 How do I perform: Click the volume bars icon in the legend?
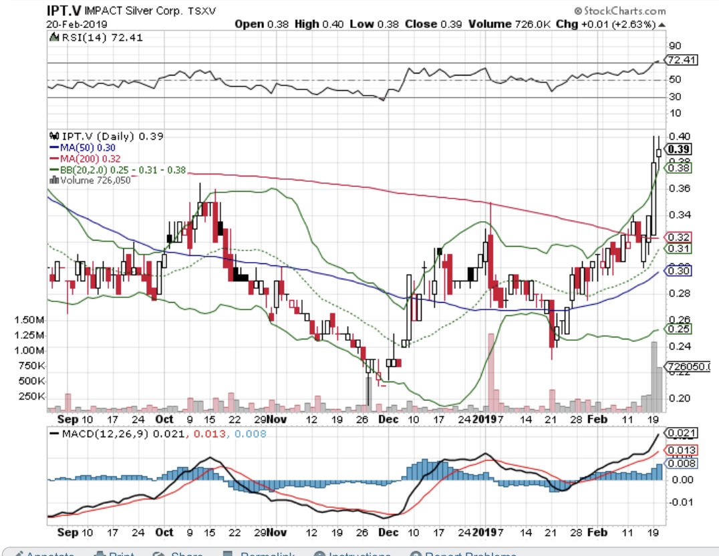point(53,180)
